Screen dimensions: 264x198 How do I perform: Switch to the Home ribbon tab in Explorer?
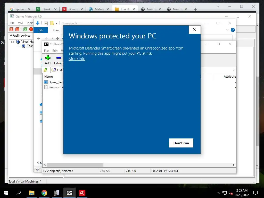[x=55, y=30]
